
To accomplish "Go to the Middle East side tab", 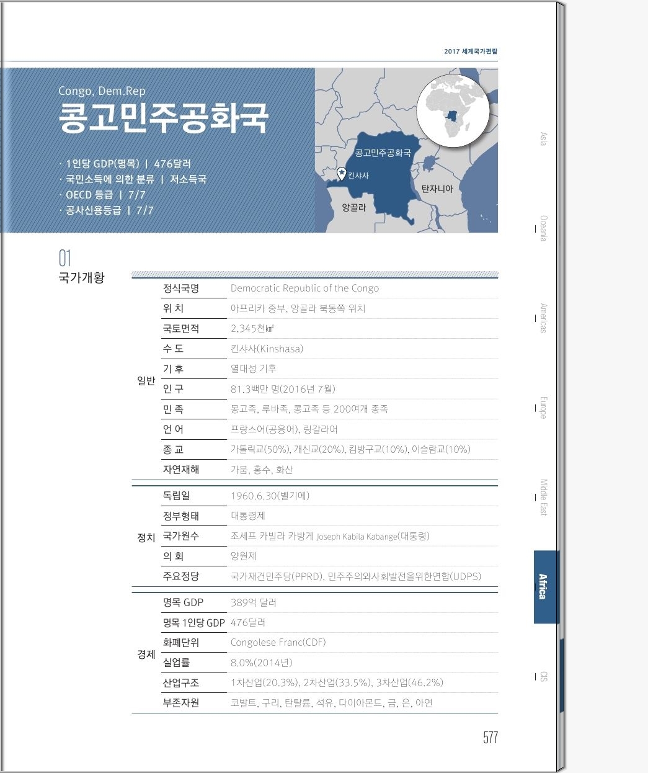I will click(543, 497).
